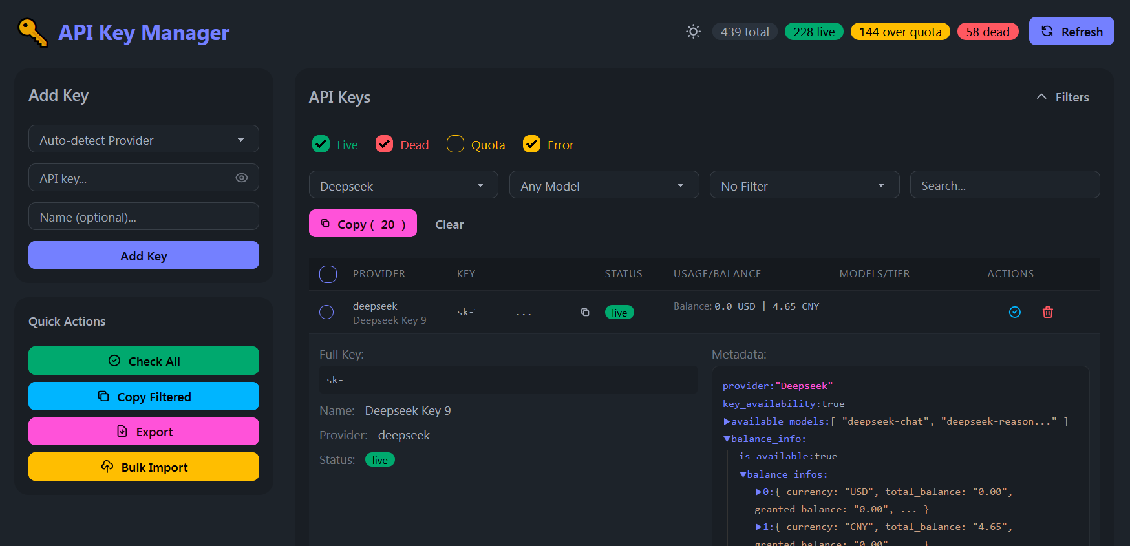Click the API Key Manager title
This screenshot has height=546, width=1130.
144,32
